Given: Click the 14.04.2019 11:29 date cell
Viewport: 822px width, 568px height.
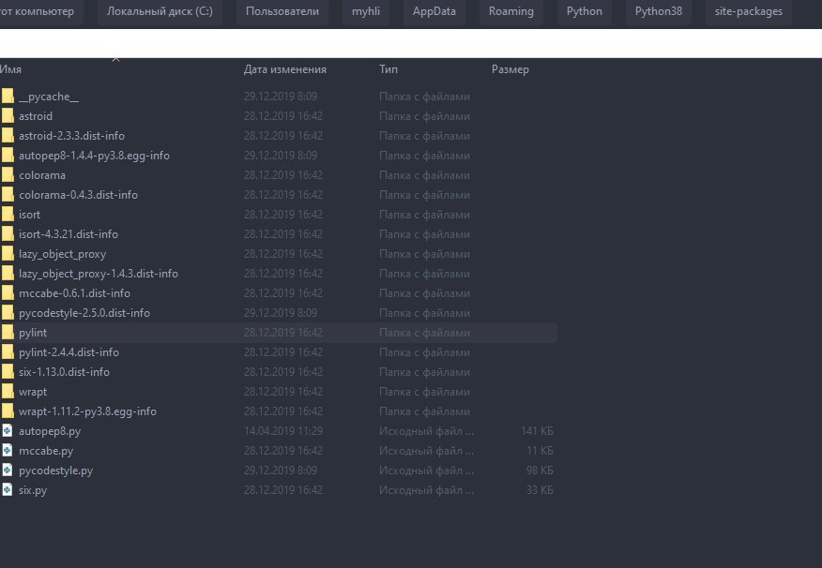Looking at the screenshot, I should pos(283,431).
